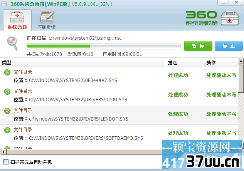Open the 系统急救 tab

(x=17, y=20)
